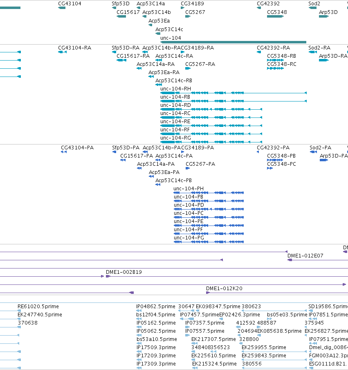Image resolution: width=348 pixels, height=370 pixels.
Task: Open the CG5348-RB transcript label
Action: [x=281, y=56]
